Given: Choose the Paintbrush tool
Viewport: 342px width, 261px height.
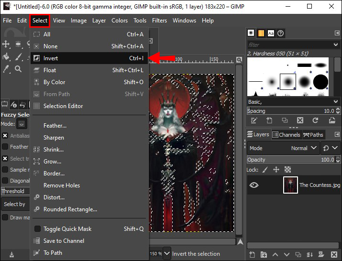Looking at the screenshot, I should 19,57.
